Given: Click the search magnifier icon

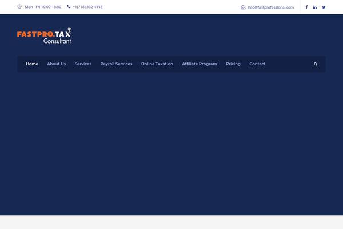Looking at the screenshot, I should pos(316,64).
